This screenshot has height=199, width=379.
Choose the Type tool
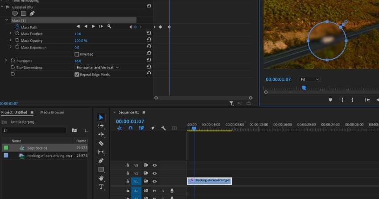[101, 187]
